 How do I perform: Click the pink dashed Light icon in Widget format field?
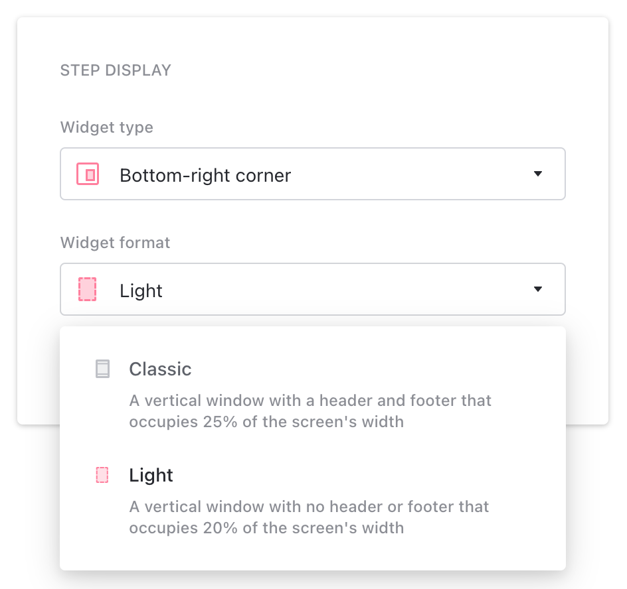[88, 290]
